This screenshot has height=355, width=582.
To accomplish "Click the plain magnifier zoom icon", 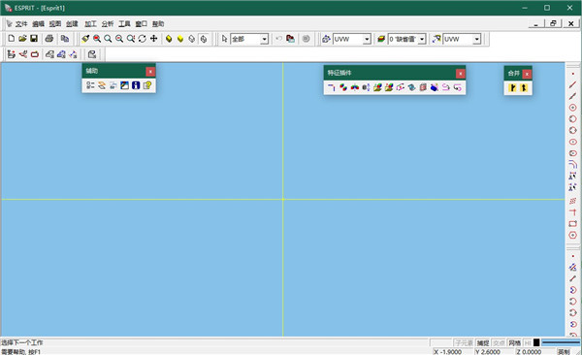I will click(x=108, y=39).
